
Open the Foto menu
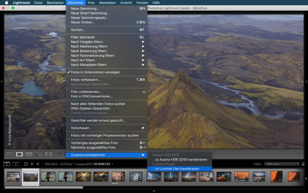(x=91, y=3)
